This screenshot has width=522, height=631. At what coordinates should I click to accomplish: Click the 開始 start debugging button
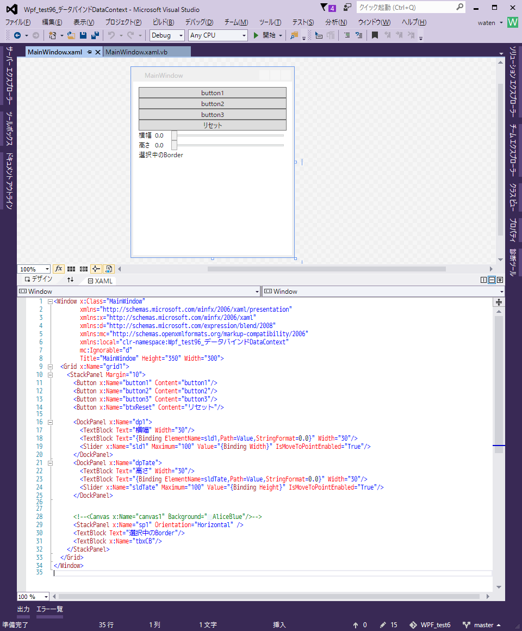(265, 35)
